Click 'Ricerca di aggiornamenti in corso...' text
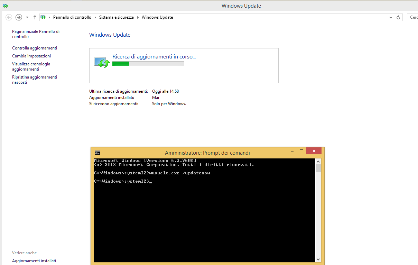The height and width of the screenshot is (265, 418). pyautogui.click(x=154, y=57)
